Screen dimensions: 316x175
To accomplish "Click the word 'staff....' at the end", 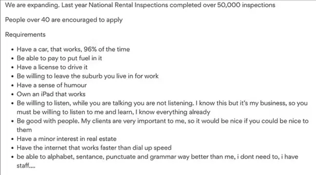I will point(26,166).
